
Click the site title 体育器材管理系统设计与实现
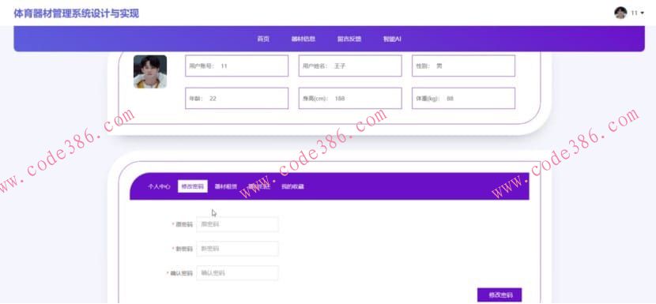click(76, 13)
